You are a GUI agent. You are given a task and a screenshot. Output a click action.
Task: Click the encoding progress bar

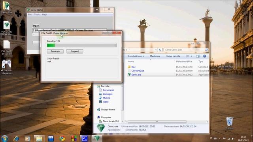tap(82, 45)
